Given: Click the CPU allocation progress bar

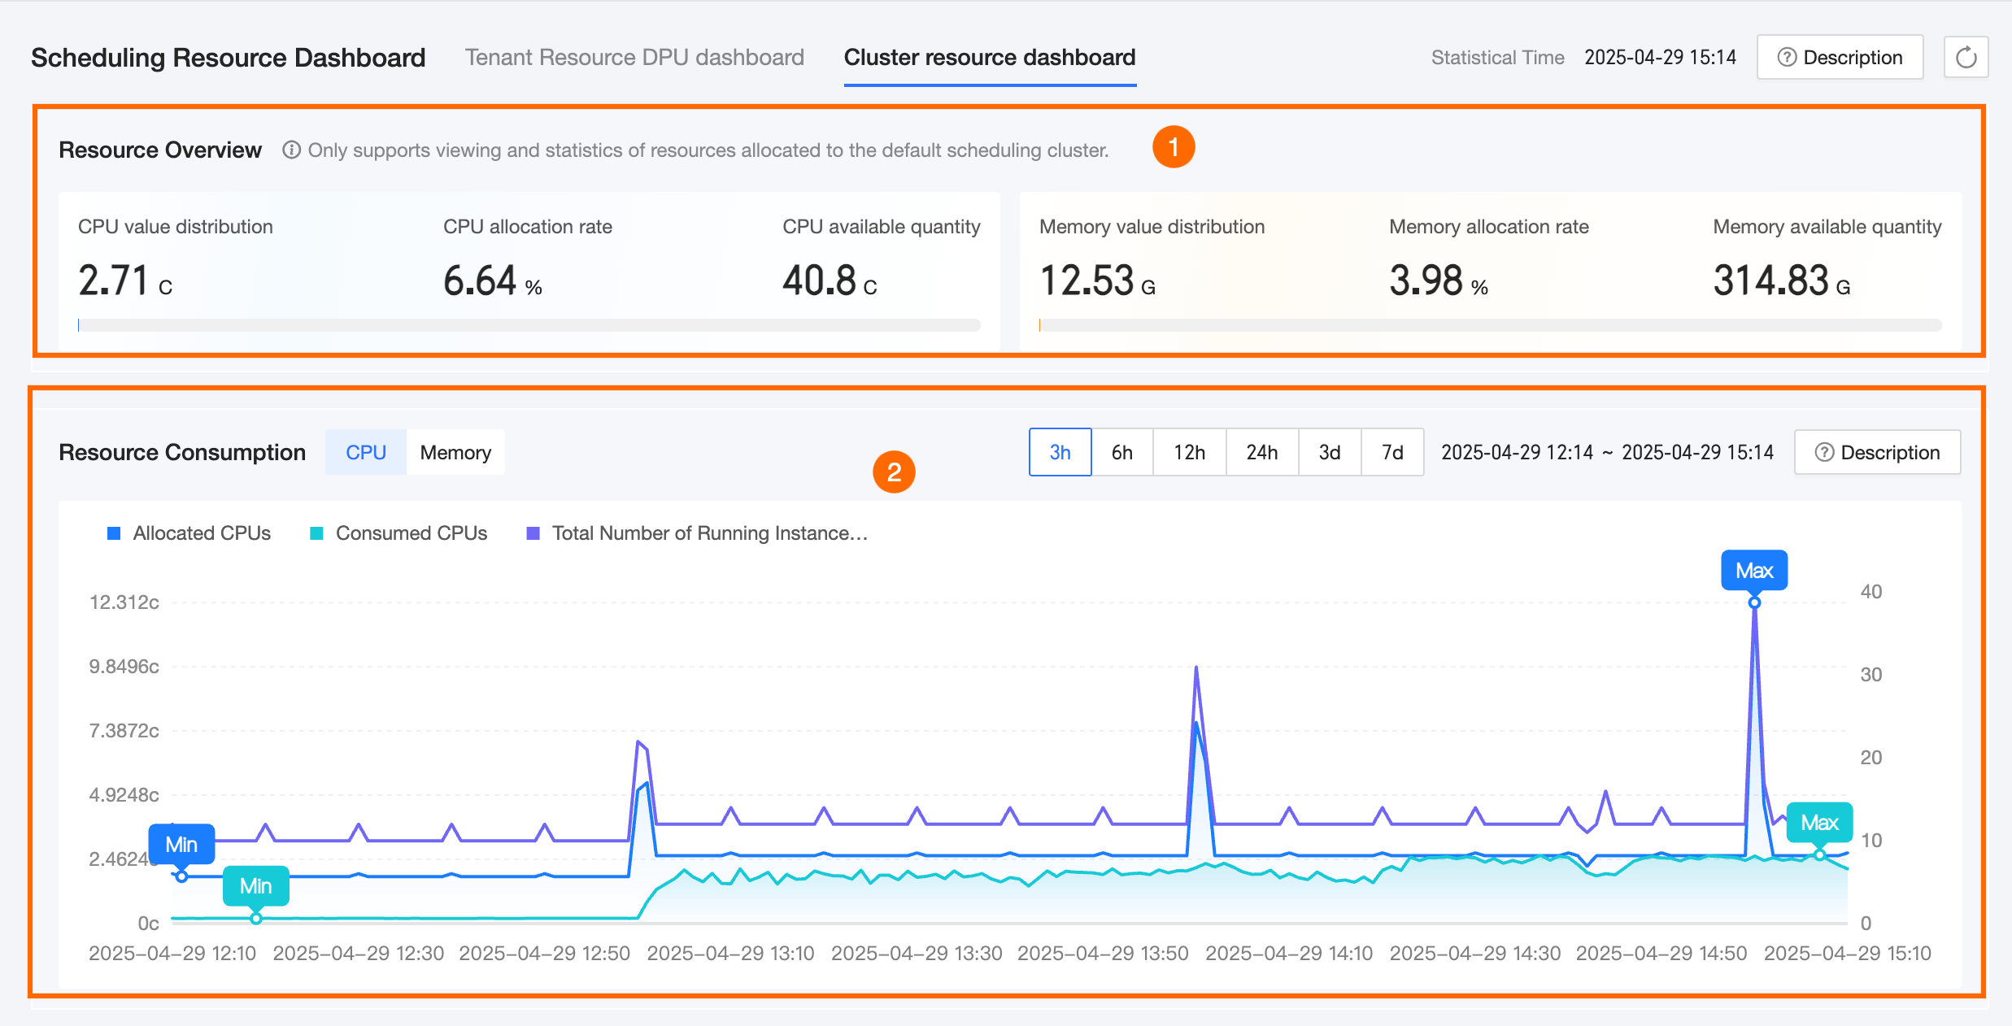Looking at the screenshot, I should tap(529, 325).
